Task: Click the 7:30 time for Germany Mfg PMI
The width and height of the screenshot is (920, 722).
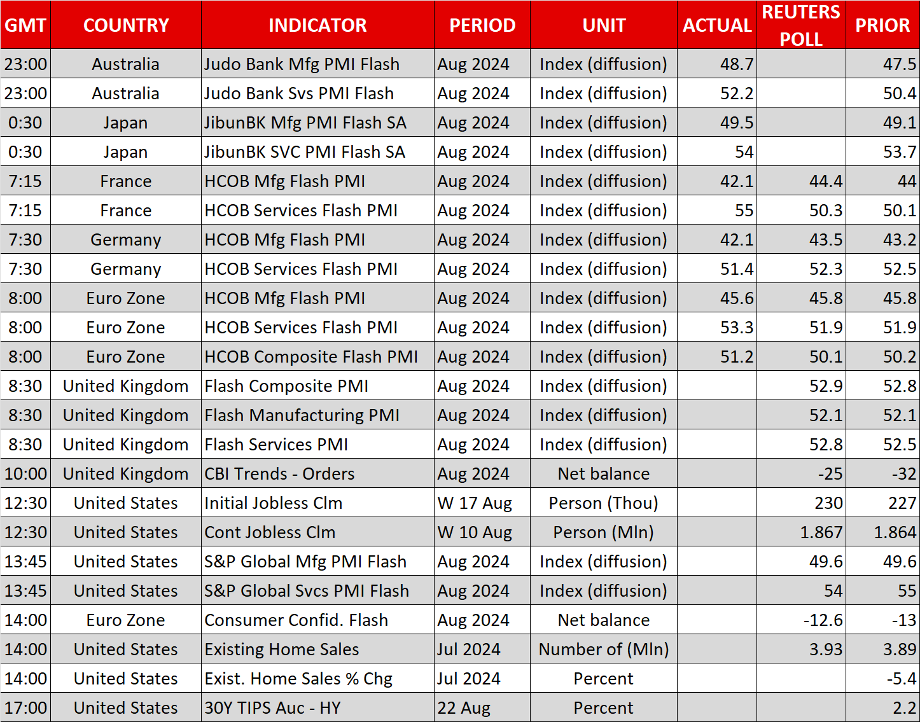Action: (x=25, y=239)
